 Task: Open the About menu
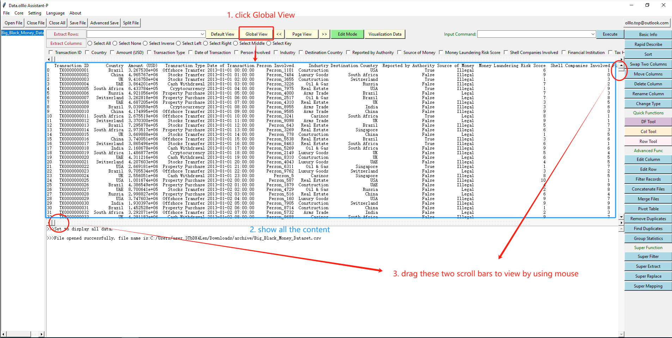click(75, 13)
